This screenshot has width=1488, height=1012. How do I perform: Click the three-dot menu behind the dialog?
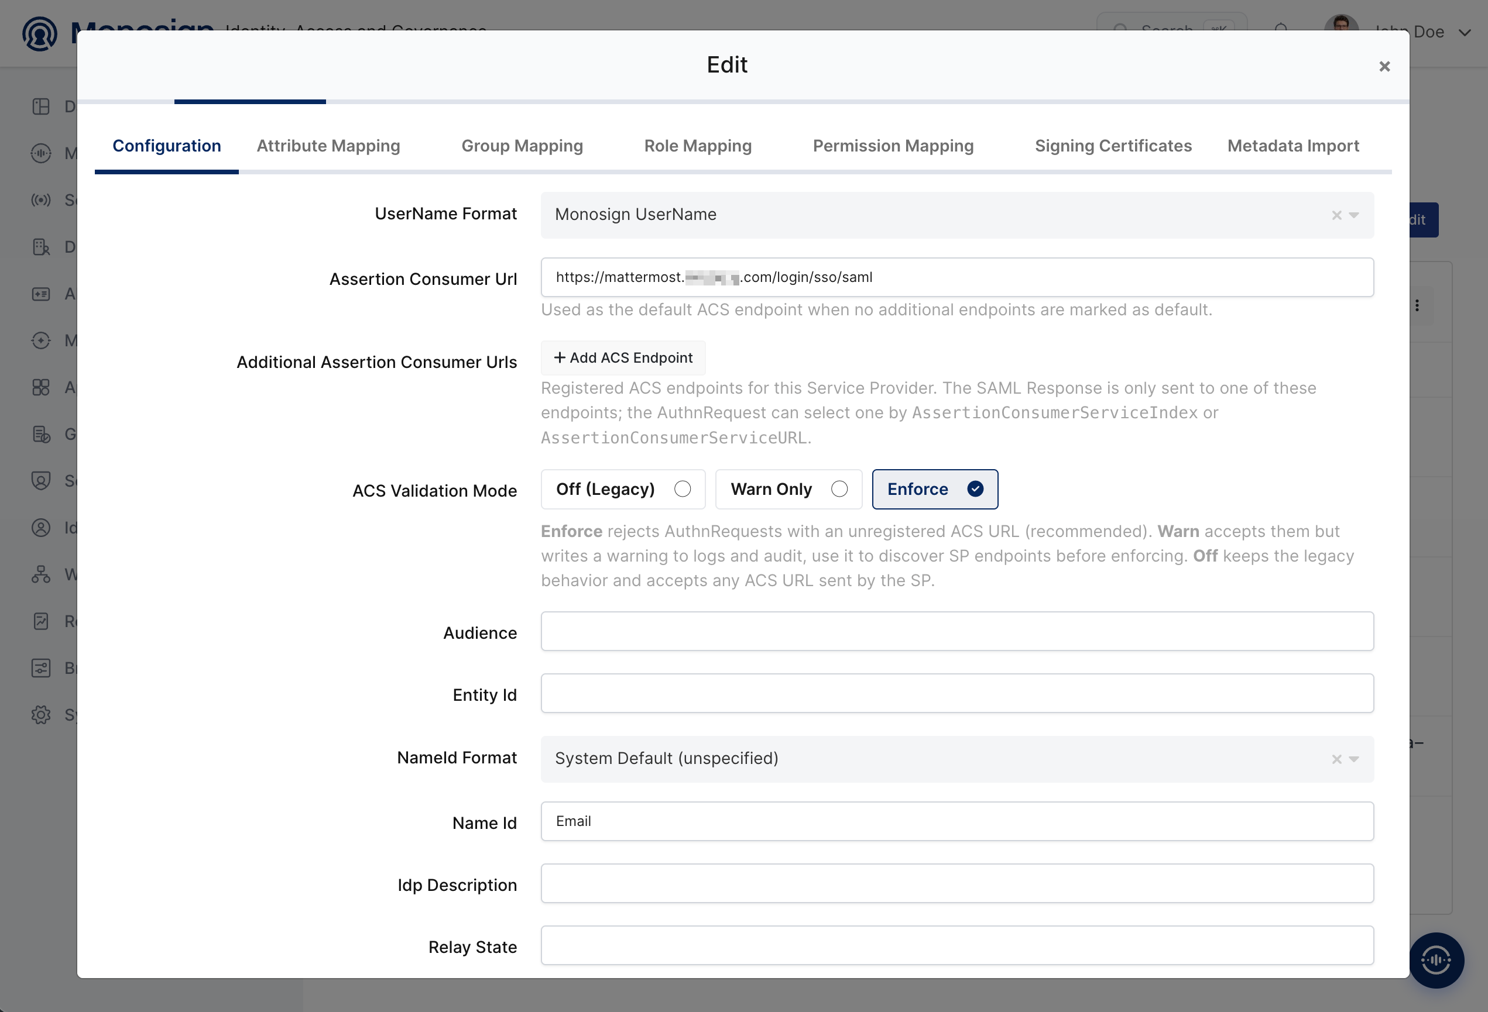[x=1417, y=306]
